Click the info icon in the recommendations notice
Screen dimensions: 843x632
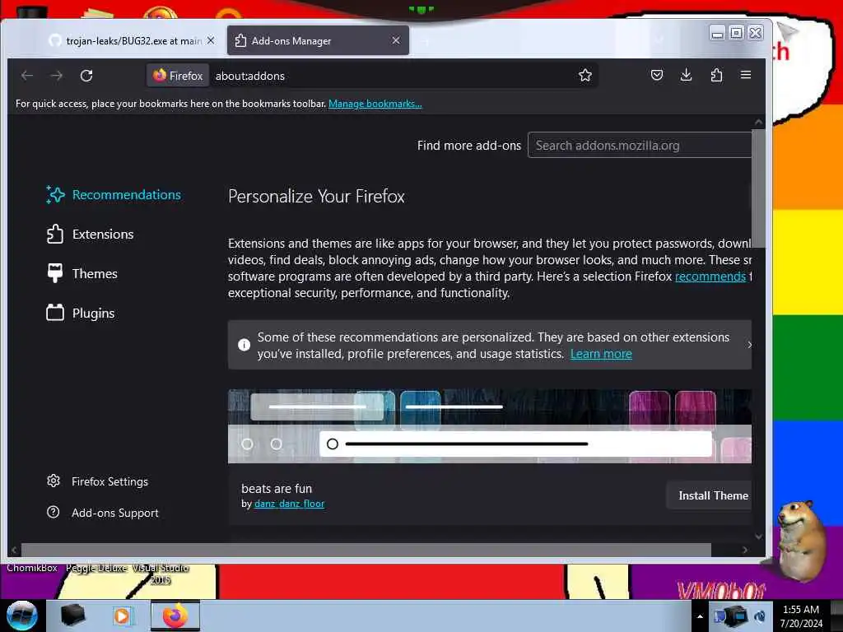click(244, 345)
